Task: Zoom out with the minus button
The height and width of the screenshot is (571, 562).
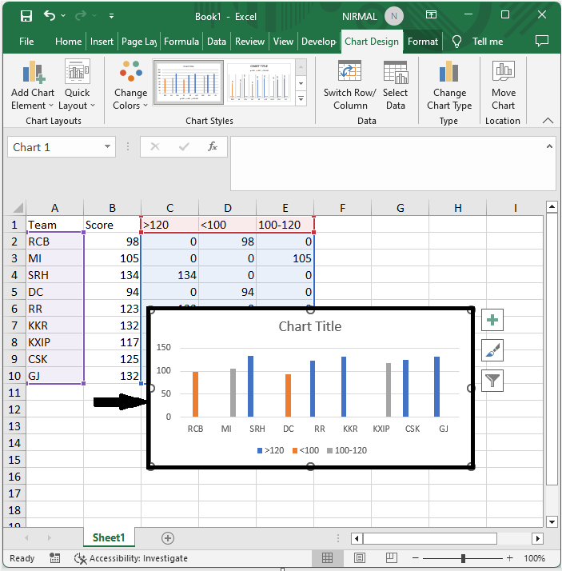Action: [x=416, y=558]
